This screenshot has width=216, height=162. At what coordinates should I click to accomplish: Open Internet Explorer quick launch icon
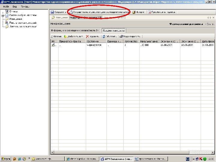pos(19,159)
